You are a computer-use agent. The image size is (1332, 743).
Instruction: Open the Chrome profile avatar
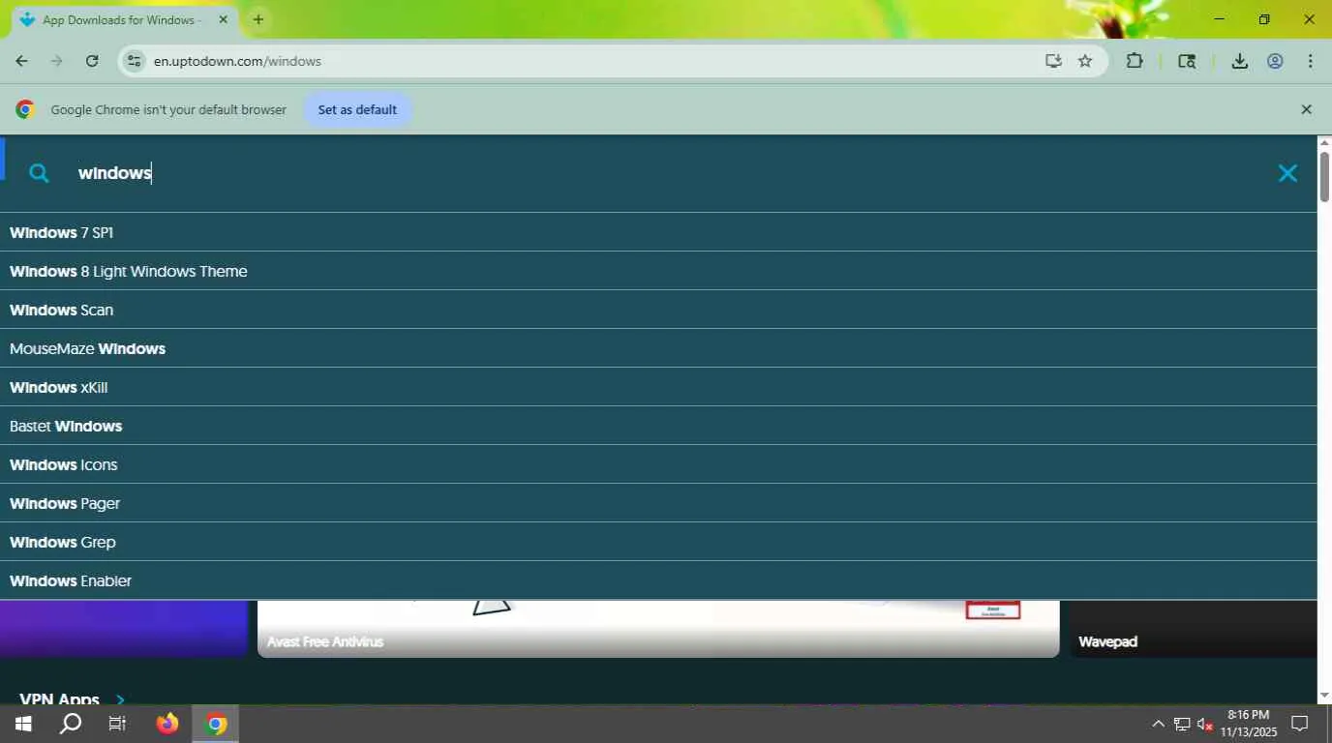(1275, 61)
